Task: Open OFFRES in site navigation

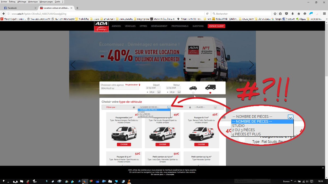Action: point(143,26)
